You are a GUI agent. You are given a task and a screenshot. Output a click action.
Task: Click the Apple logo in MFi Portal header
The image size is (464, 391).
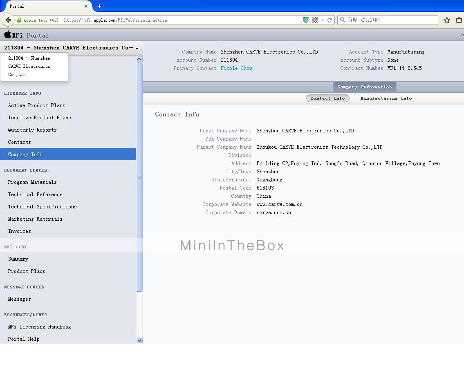7,35
